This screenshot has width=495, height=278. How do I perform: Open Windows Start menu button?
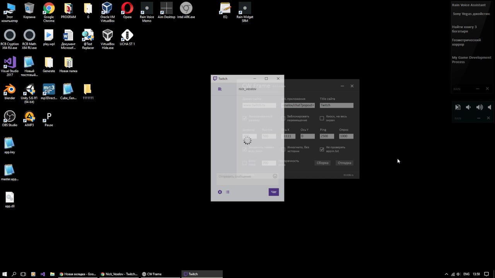pos(5,274)
